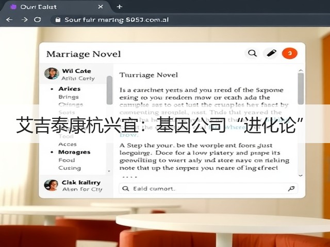Select the 'Ourr Ealet' browser tab
Viewport: 330px width, 247px height.
[x=55, y=7]
